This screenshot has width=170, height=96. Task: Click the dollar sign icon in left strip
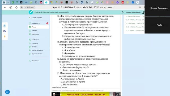click(5, 37)
